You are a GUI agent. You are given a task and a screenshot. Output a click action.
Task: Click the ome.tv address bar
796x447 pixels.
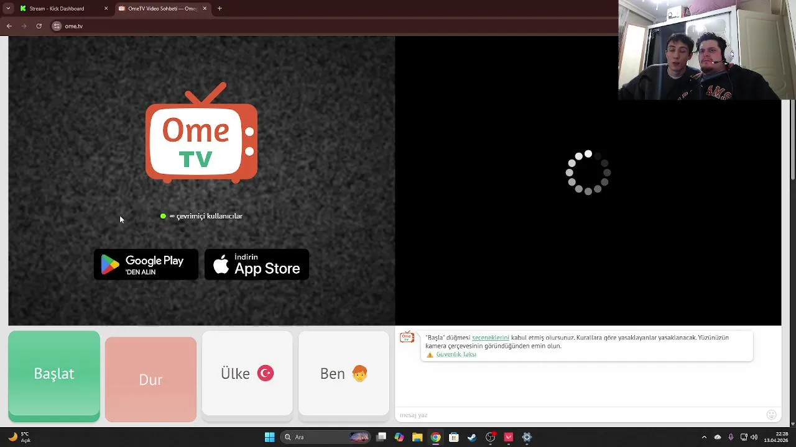tap(336, 26)
